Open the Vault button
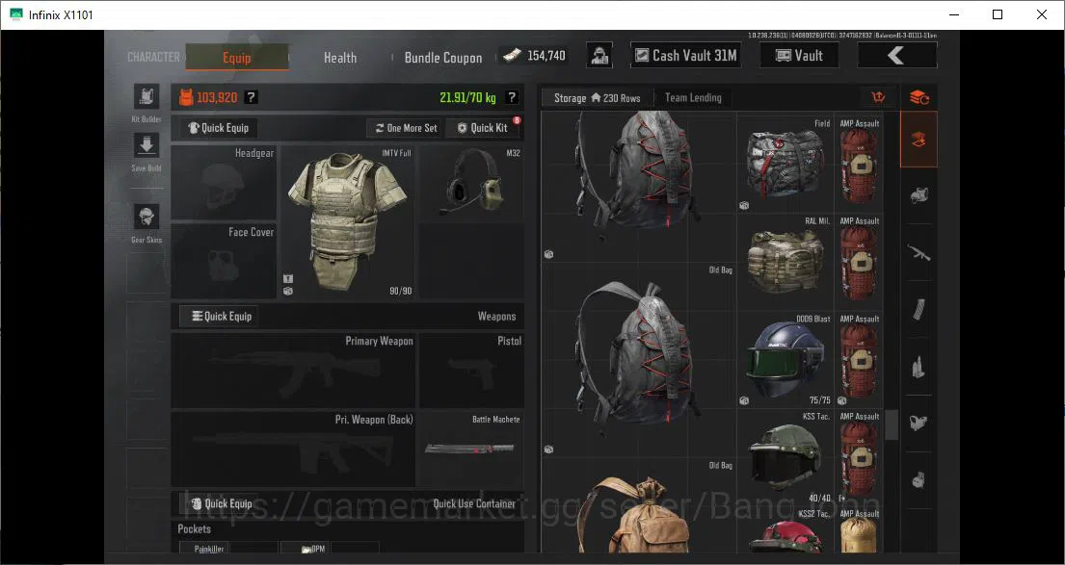Screen dimensions: 1065x565 tap(799, 56)
